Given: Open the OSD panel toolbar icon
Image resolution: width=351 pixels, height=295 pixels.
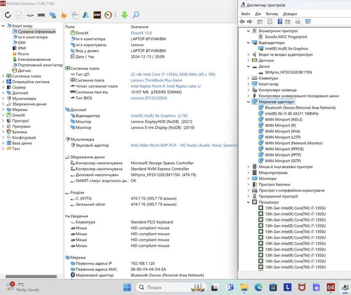Looking at the screenshot, I should [x=97, y=15].
